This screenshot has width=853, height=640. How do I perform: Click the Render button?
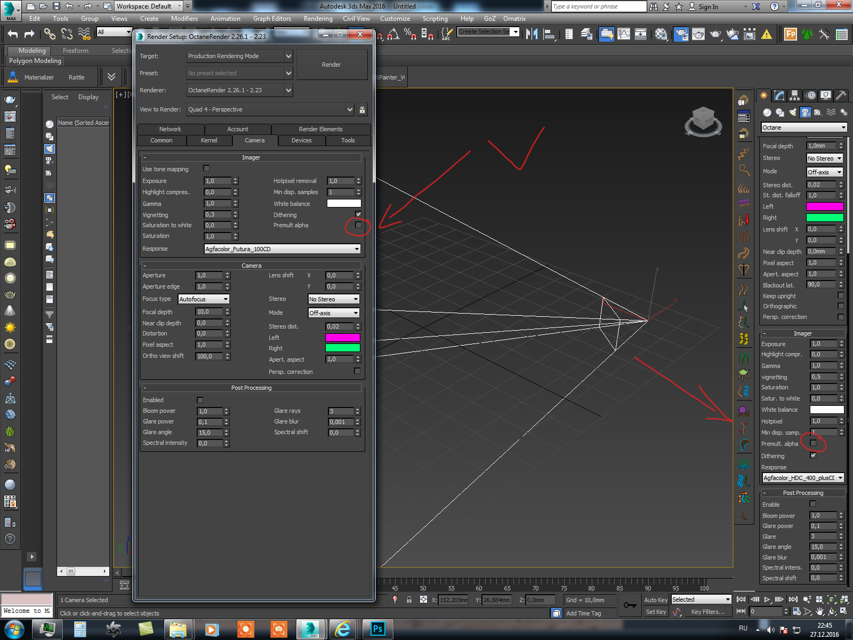(332, 65)
